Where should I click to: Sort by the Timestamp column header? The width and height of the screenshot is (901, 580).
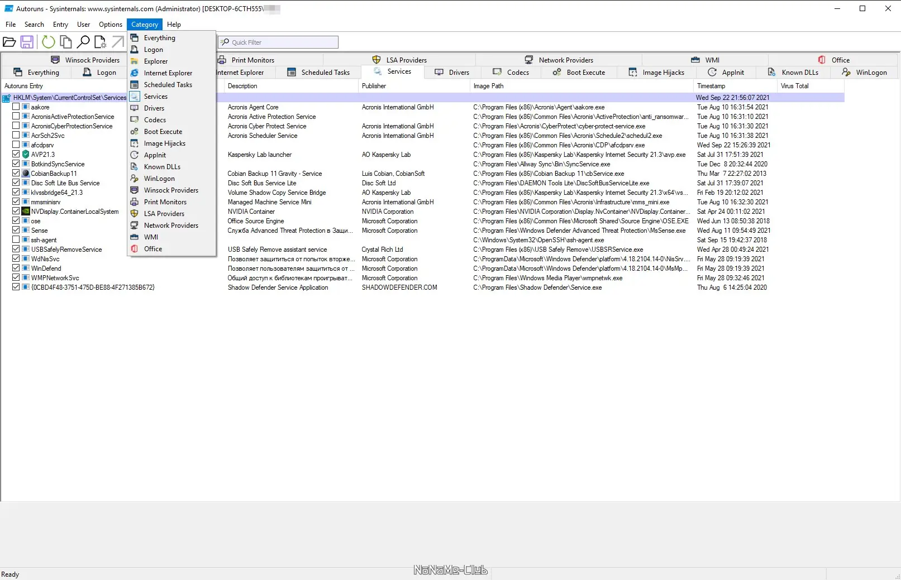coord(735,86)
